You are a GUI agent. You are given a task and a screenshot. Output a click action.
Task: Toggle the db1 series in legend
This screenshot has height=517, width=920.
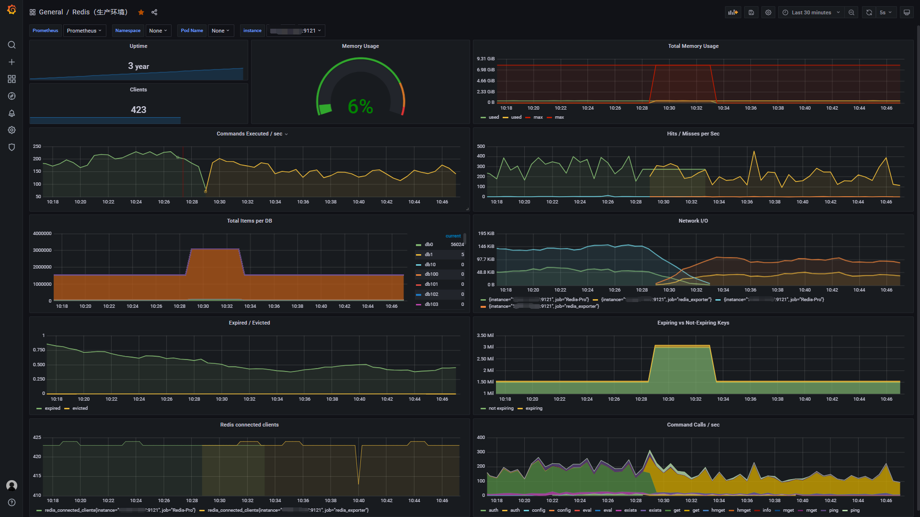point(428,255)
